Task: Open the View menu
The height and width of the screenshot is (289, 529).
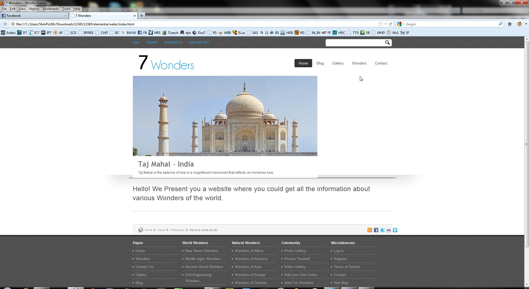Action: 22,9
